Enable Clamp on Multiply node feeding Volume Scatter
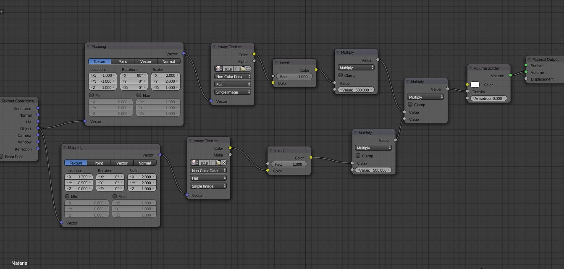Viewport: 564px width, 269px height. tap(411, 104)
